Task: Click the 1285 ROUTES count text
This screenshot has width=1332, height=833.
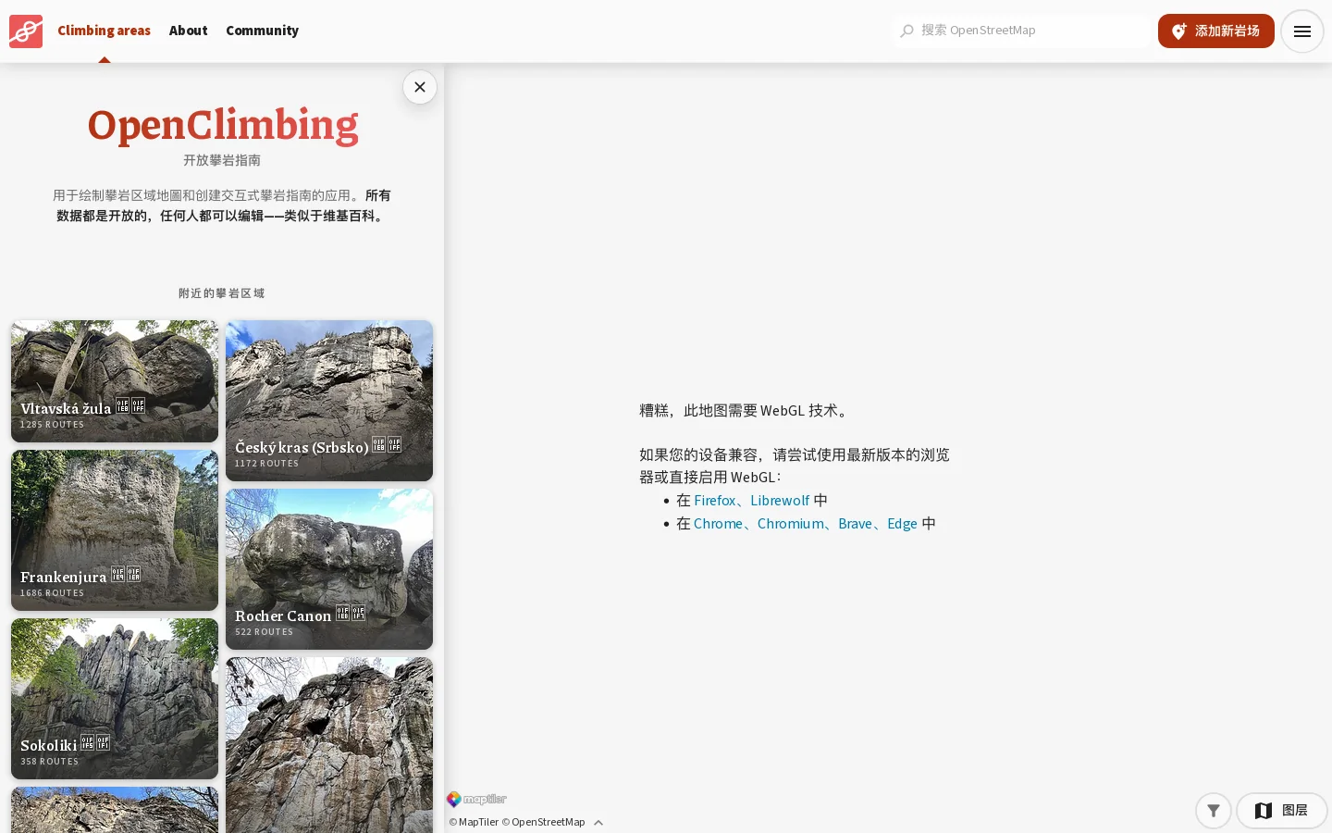Action: 52,425
